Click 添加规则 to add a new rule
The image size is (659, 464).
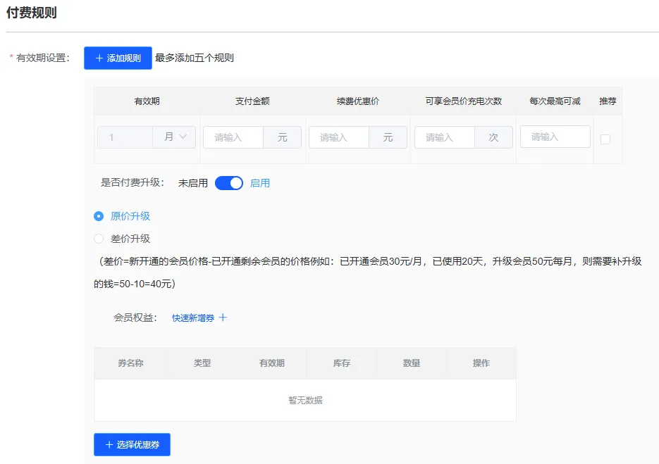[117, 58]
